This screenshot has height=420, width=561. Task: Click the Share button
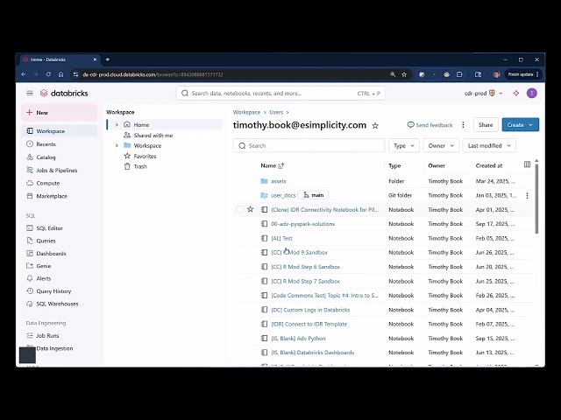(x=486, y=125)
